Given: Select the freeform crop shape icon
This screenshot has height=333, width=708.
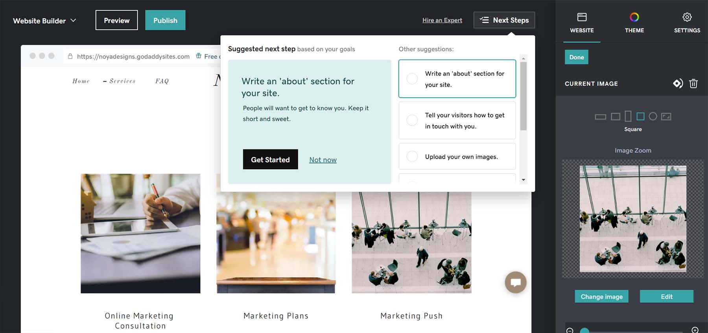Looking at the screenshot, I should (x=666, y=116).
